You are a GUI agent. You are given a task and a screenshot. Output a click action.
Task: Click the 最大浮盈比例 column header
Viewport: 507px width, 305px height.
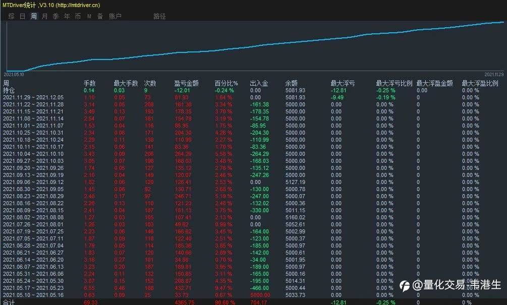[480, 83]
